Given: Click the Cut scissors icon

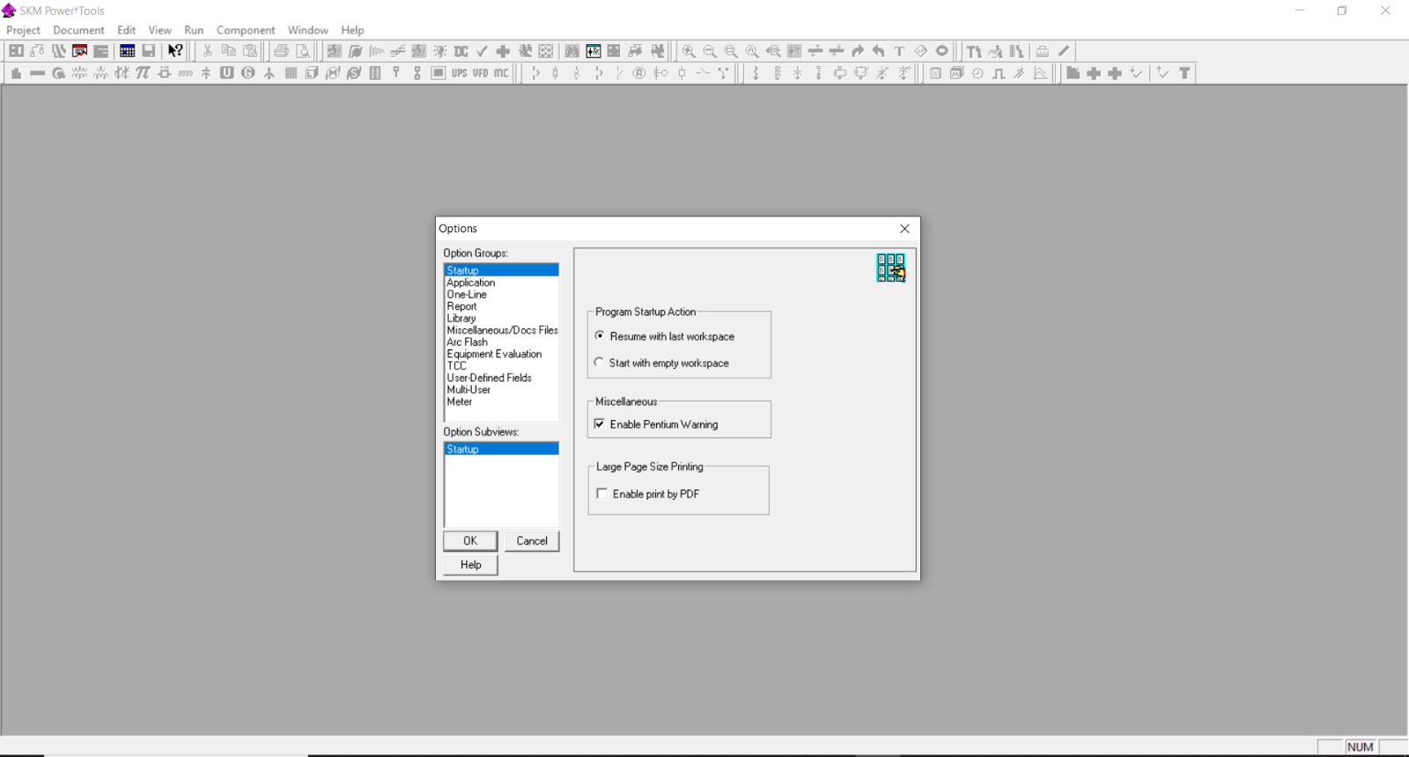Looking at the screenshot, I should pyautogui.click(x=208, y=51).
